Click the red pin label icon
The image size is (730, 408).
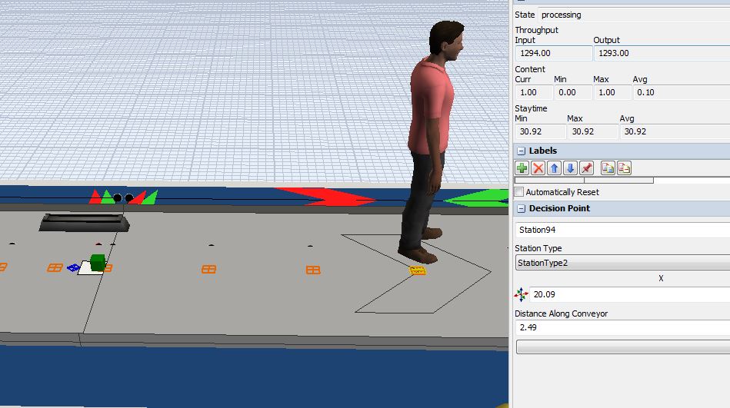click(x=586, y=168)
